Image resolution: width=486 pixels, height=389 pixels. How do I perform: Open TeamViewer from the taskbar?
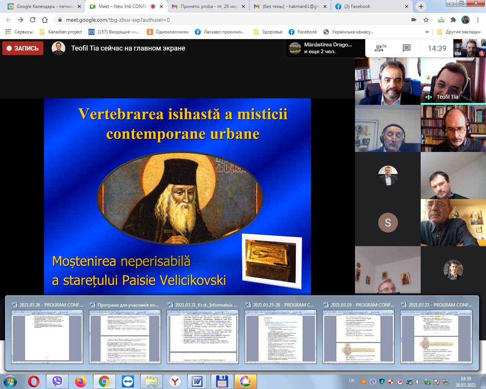128,381
